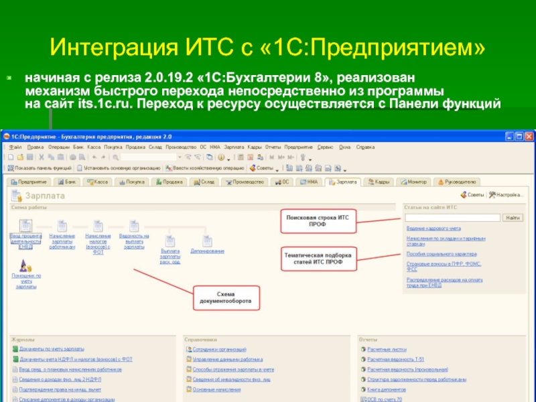This screenshot has height=402, width=536.
Task: Open the Расчетные листки report link
Action: pos(387,349)
